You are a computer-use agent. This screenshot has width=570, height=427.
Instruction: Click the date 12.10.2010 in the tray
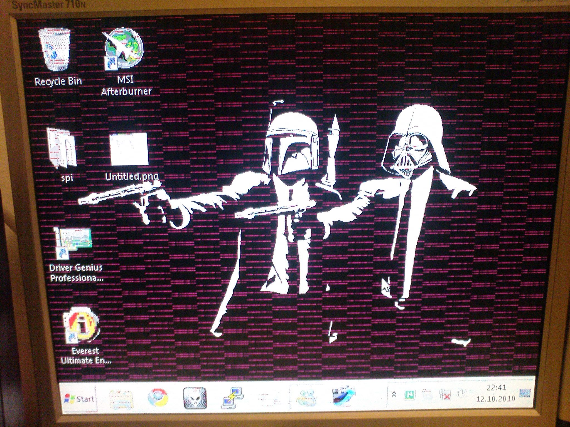495,398
